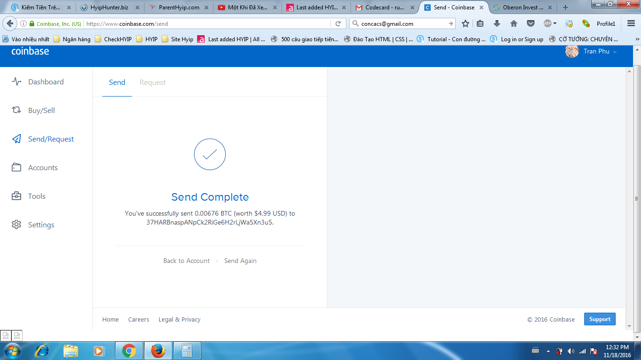The image size is (641, 360).
Task: Open the Careers footer link
Action: tap(138, 319)
